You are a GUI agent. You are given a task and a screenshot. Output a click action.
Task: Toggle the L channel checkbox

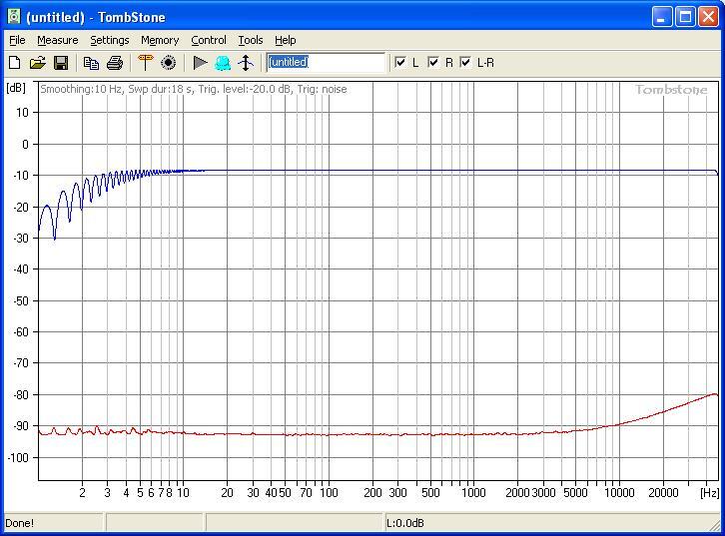[x=401, y=62]
